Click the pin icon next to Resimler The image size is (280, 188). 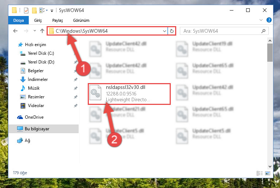click(x=75, y=97)
